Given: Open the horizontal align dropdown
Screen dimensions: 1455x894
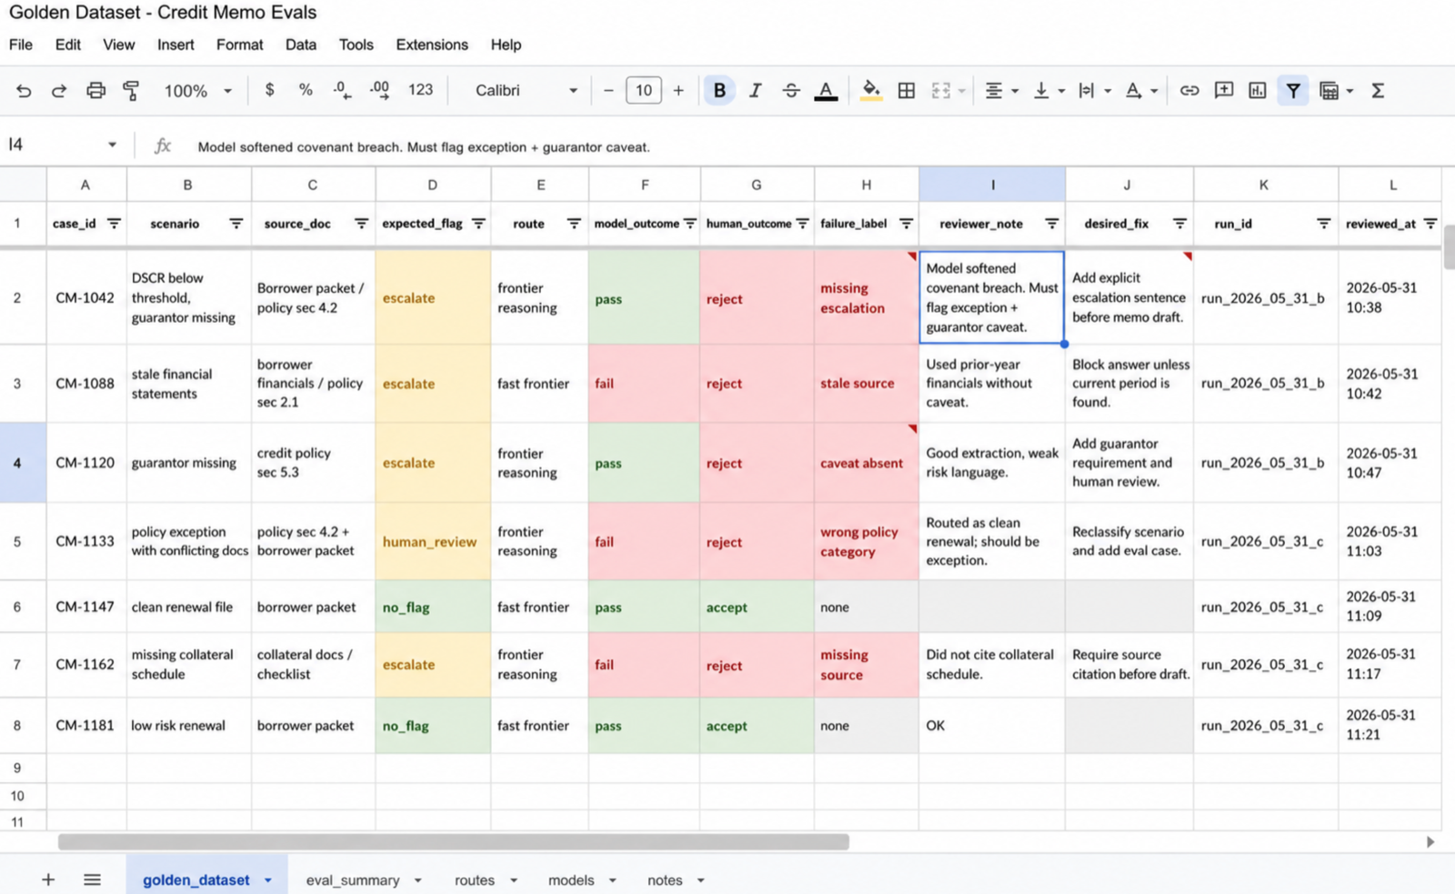Looking at the screenshot, I should point(1001,90).
